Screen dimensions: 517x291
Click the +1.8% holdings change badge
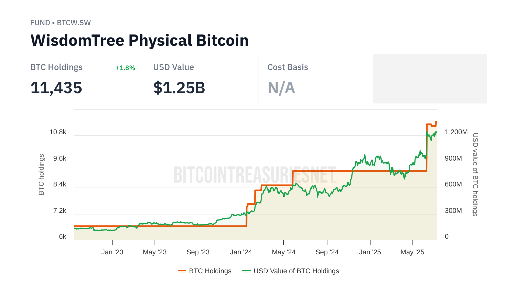[125, 68]
